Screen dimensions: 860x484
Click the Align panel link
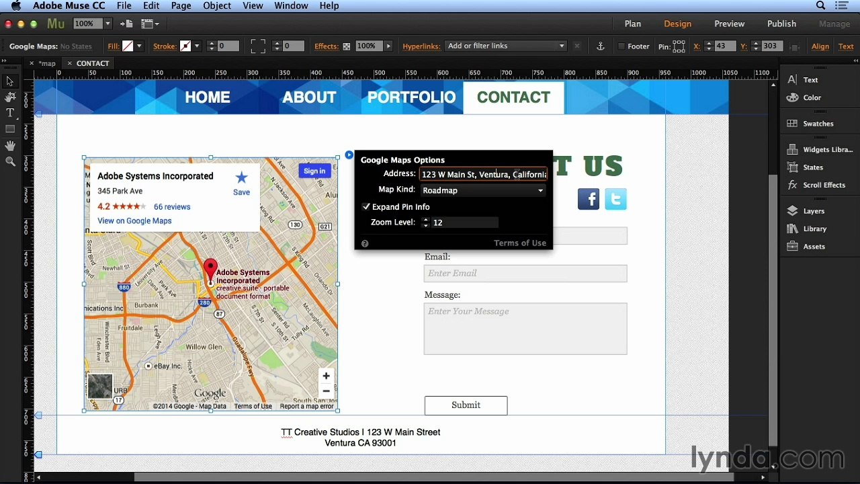[820, 46]
